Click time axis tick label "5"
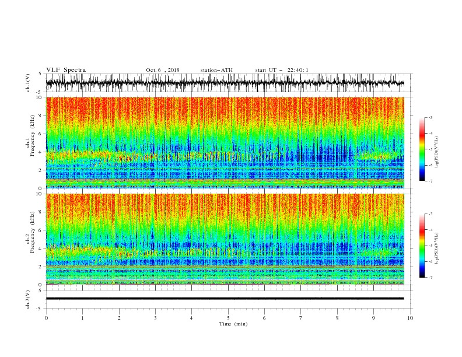The height and width of the screenshot is (357, 462). point(228,318)
